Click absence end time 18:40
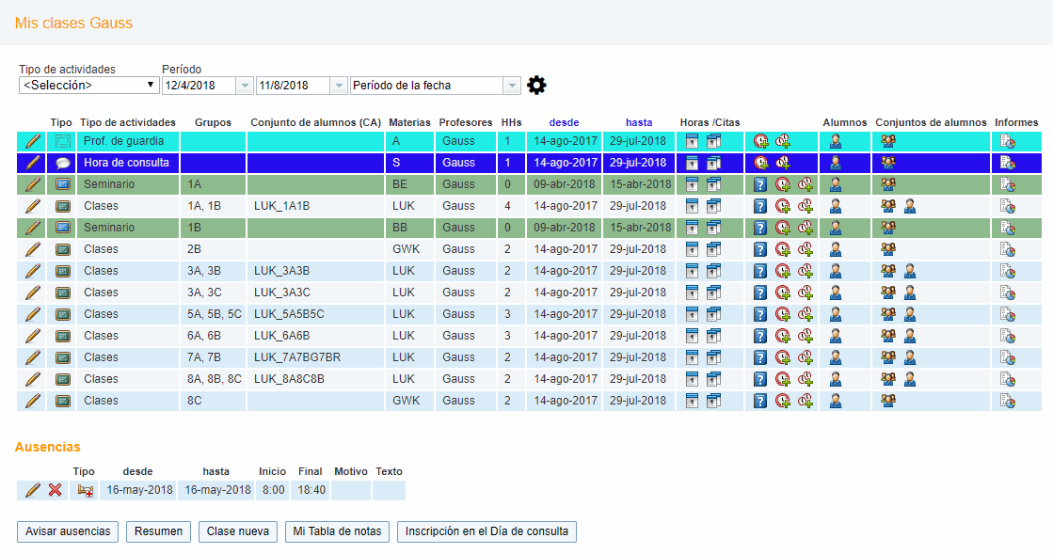The image size is (1053, 554). (311, 490)
